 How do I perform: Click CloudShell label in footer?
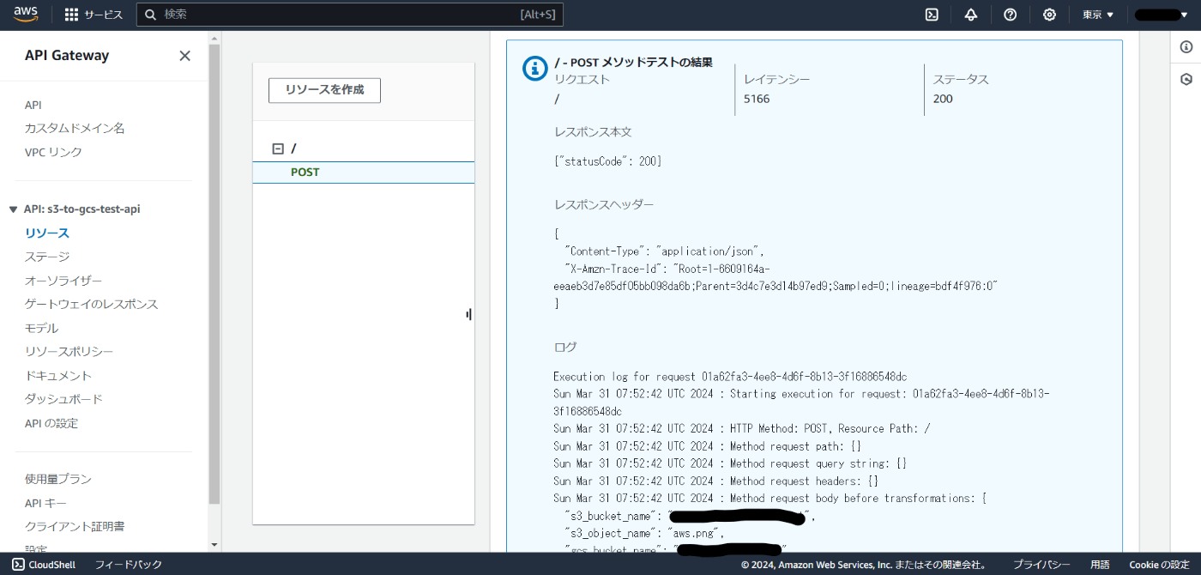(x=51, y=565)
